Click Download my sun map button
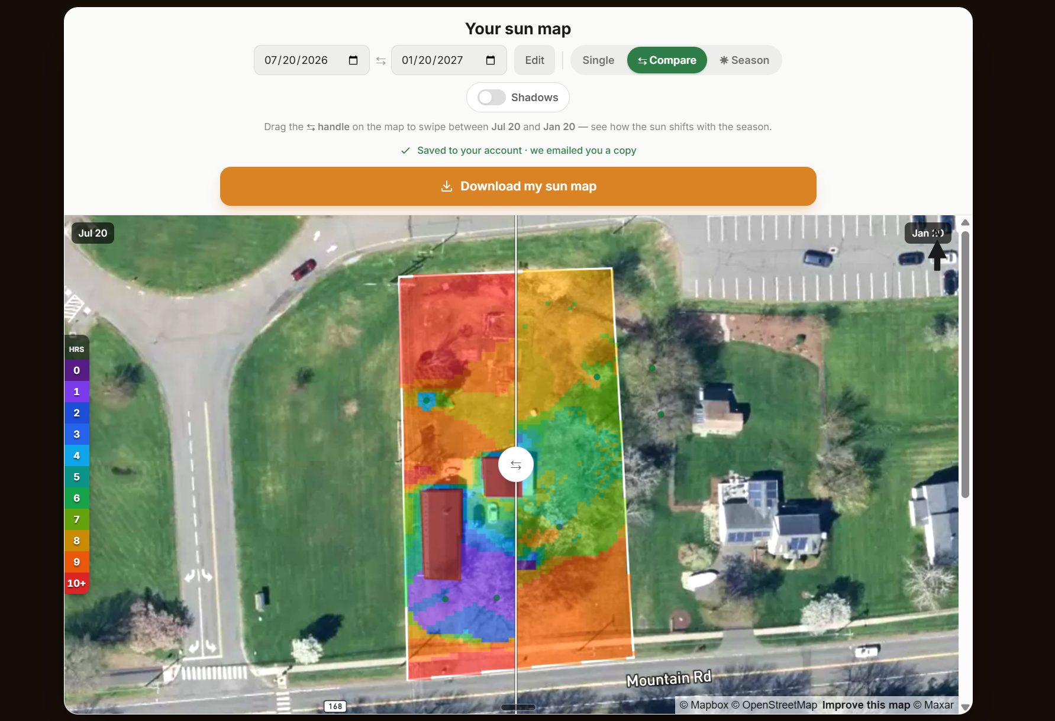 click(x=518, y=186)
